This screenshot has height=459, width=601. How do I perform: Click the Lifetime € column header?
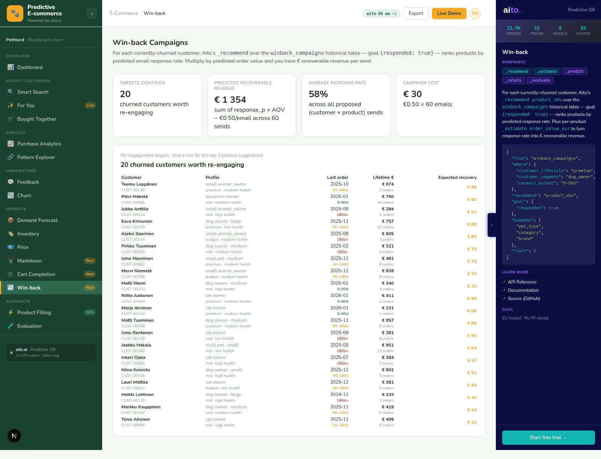(383, 177)
